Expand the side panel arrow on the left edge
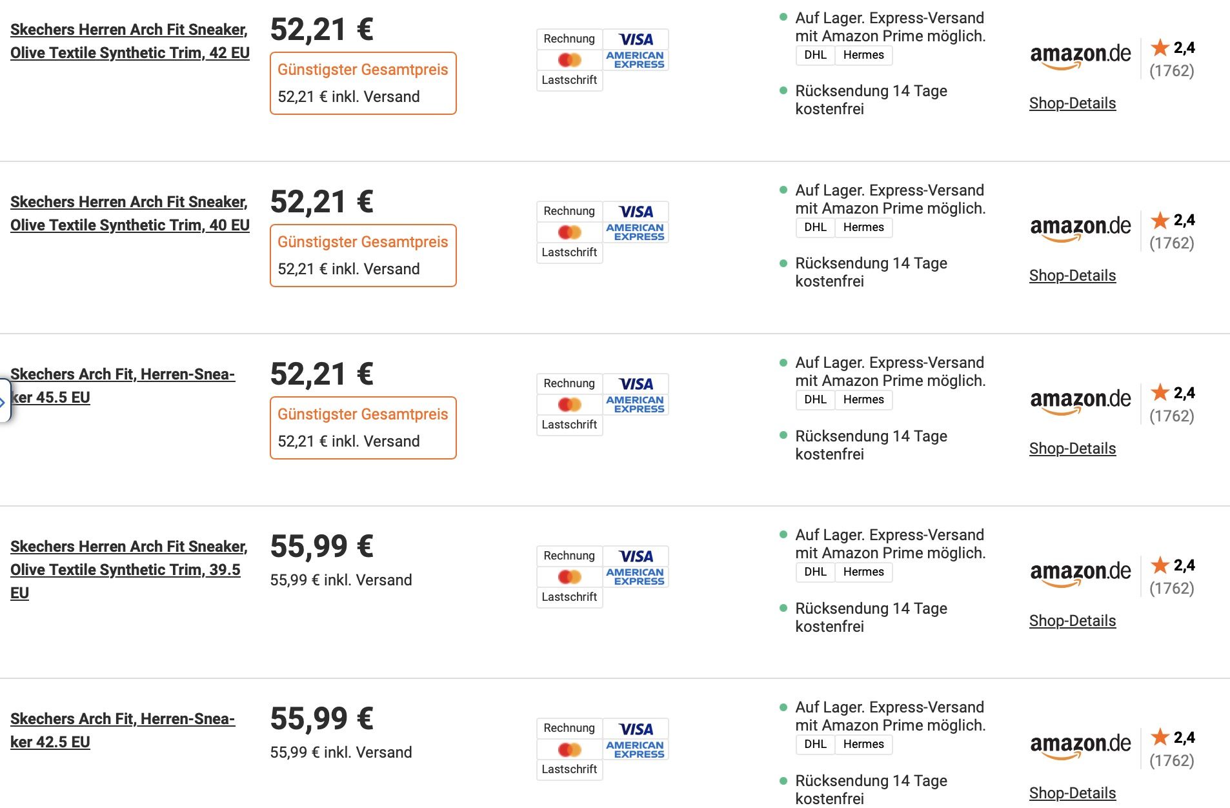The width and height of the screenshot is (1230, 808). click(x=3, y=401)
